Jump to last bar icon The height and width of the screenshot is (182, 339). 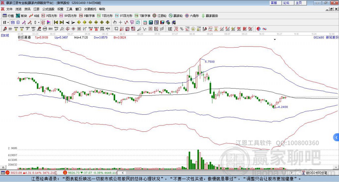coord(62,22)
